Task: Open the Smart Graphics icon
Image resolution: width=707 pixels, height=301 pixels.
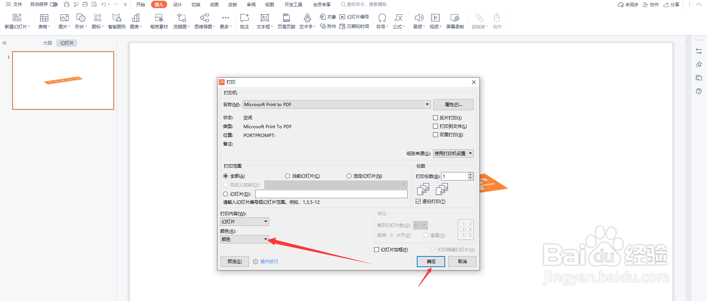Action: [x=117, y=18]
